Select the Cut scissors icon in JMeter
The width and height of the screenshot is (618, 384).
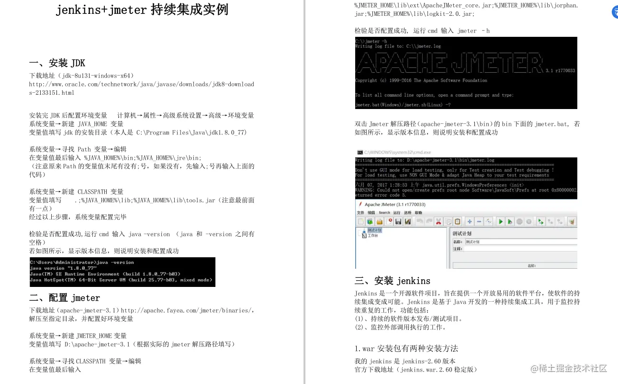[x=438, y=221]
